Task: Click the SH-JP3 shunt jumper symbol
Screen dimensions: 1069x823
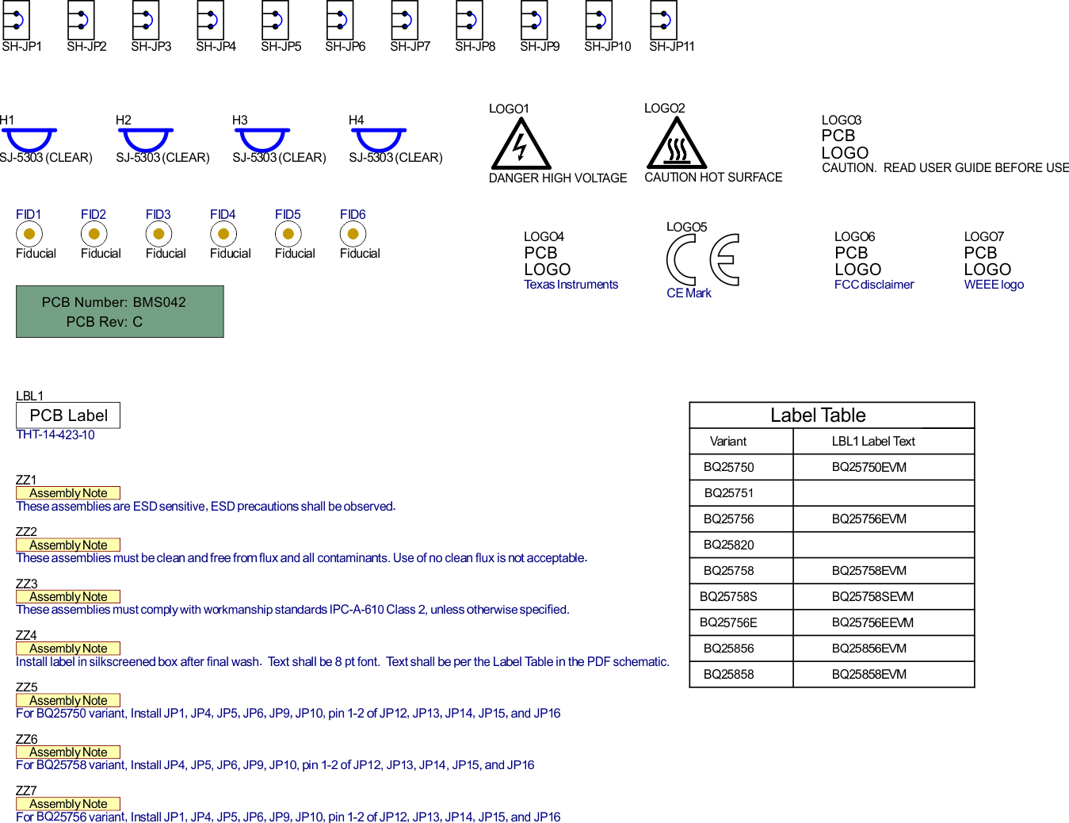Action: pos(146,20)
